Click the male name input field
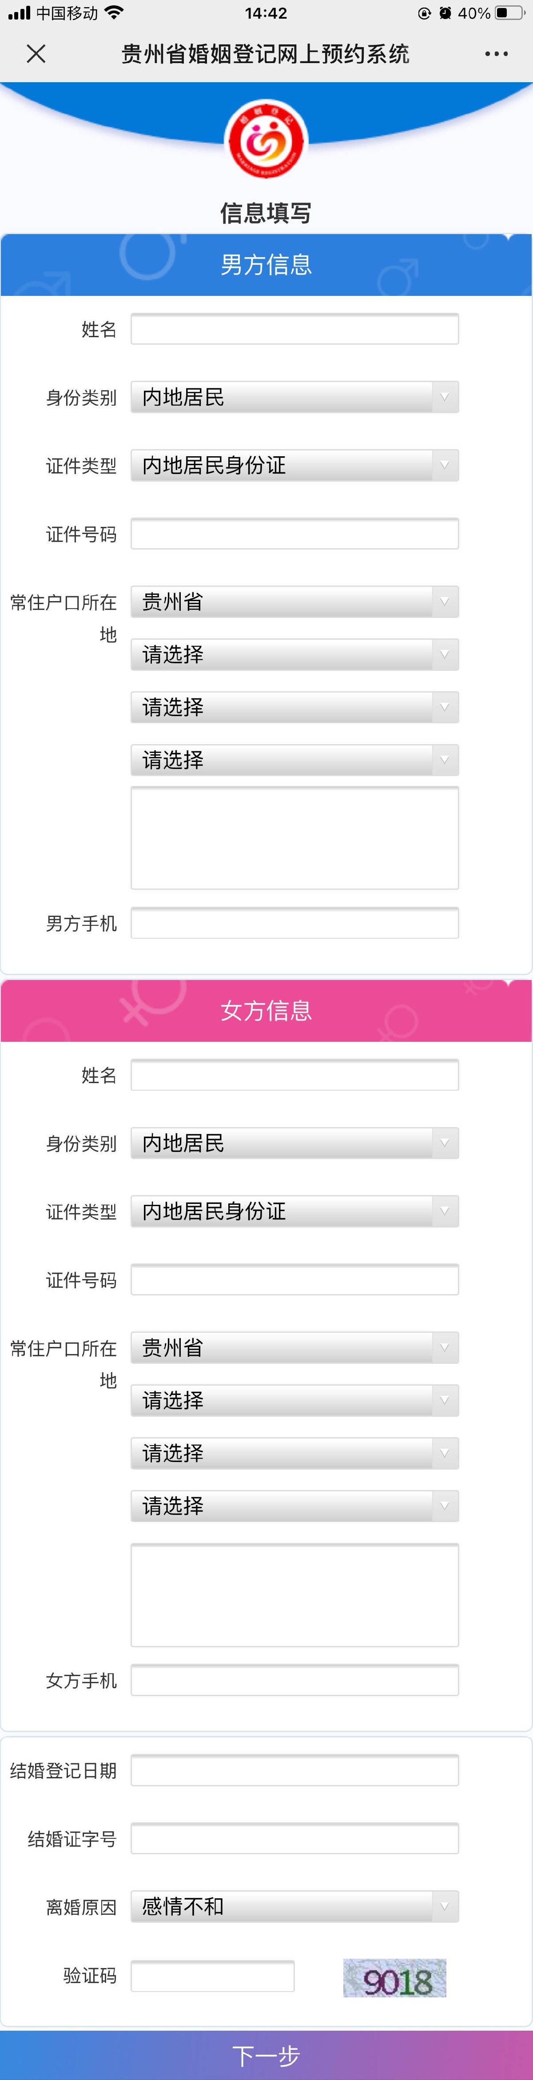 pos(295,329)
